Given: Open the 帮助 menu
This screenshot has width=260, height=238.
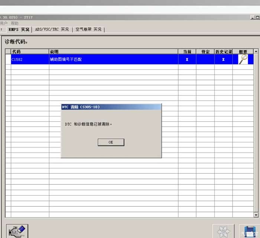Looking at the screenshot, I should [x=14, y=23].
